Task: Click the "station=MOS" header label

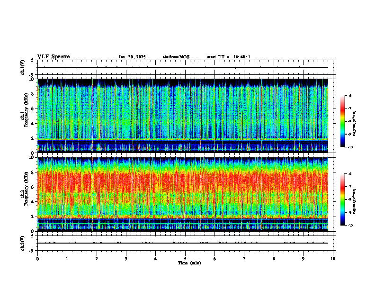Action: click(x=176, y=57)
